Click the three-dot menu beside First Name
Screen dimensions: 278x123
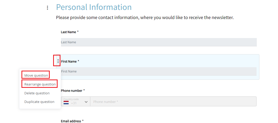[x=58, y=61]
